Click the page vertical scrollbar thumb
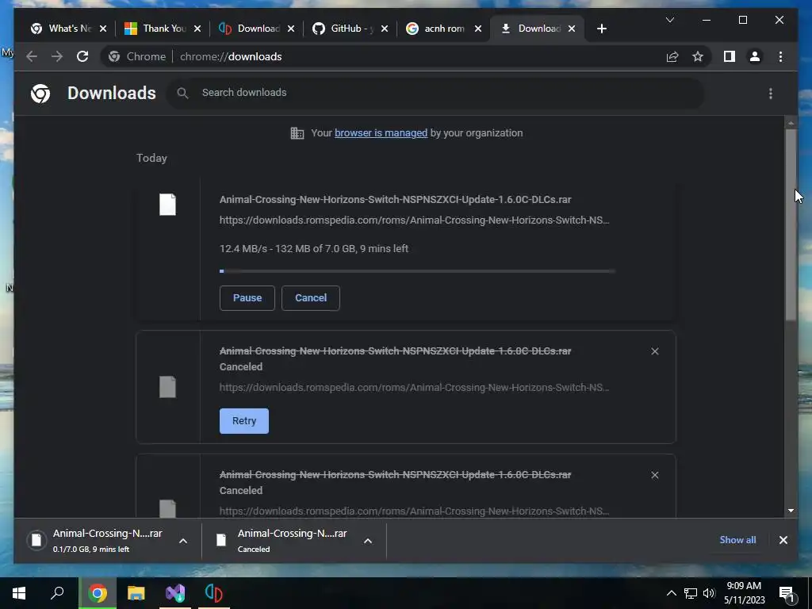The height and width of the screenshot is (609, 812). pos(791,224)
